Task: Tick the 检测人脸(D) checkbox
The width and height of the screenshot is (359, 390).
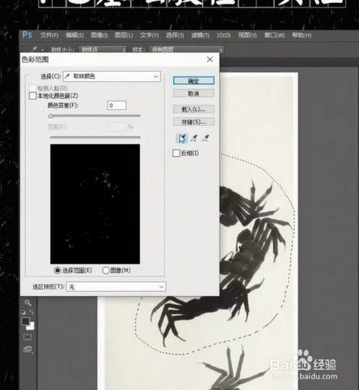Action: coord(33,88)
